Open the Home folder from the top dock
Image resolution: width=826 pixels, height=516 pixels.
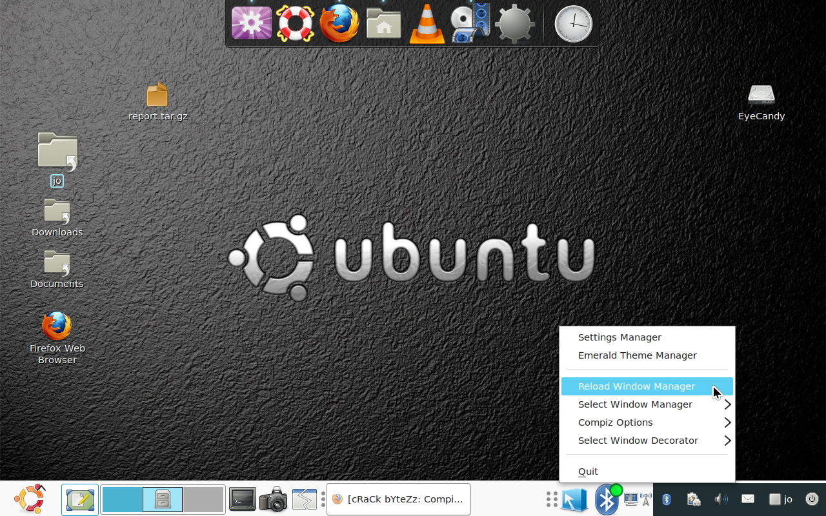coord(383,24)
